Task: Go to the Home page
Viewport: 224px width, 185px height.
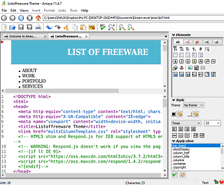Action: 38,18
